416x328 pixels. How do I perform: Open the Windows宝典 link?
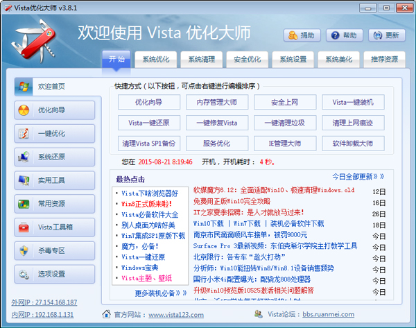pos(139,268)
